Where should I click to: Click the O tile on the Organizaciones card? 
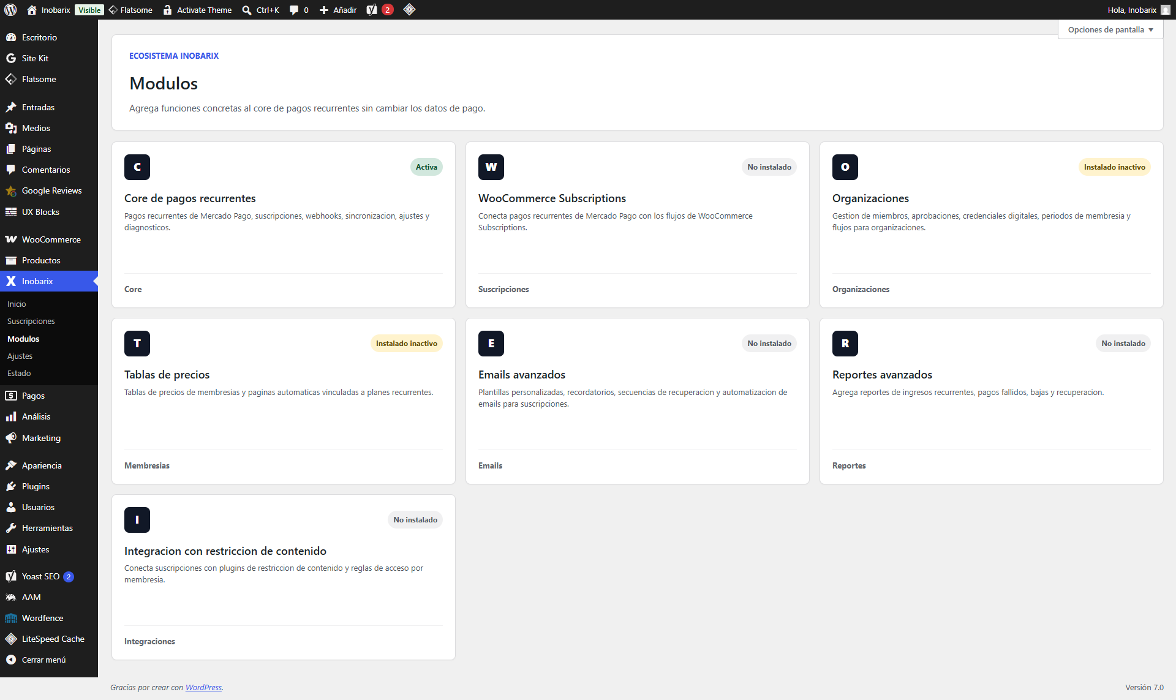tap(845, 167)
